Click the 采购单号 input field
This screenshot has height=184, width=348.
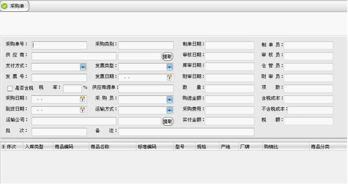(x=59, y=45)
